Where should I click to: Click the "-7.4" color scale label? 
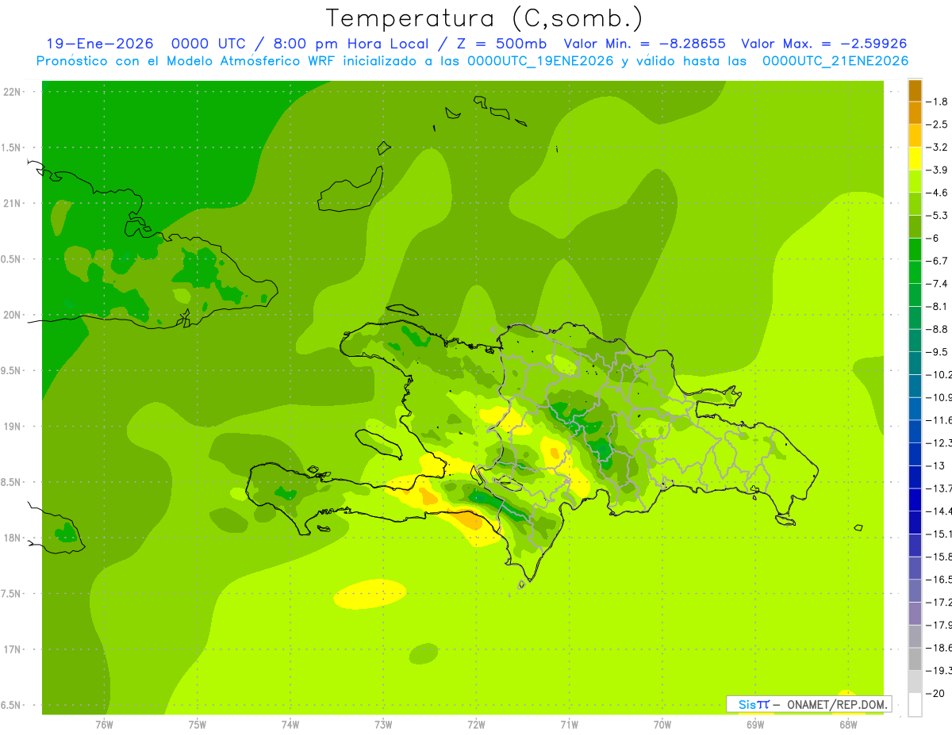(x=937, y=284)
